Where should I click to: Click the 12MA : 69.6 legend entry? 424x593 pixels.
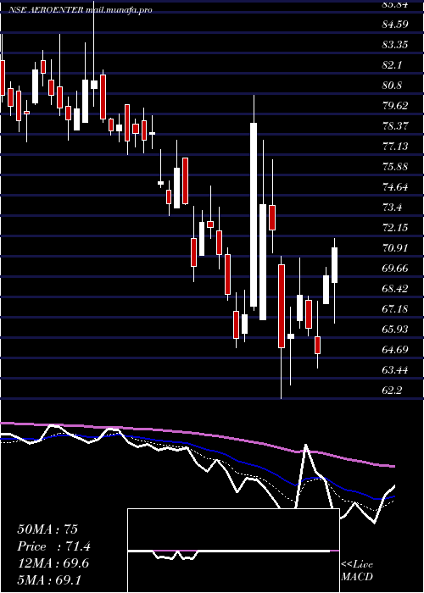point(53,563)
